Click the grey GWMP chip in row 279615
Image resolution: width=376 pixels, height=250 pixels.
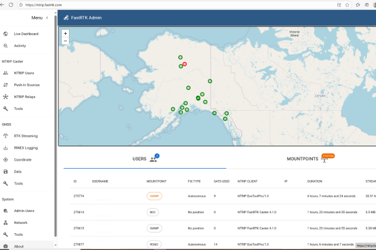point(154,228)
